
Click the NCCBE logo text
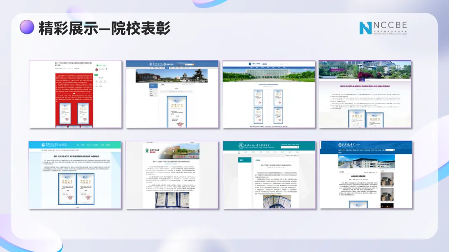coord(390,25)
